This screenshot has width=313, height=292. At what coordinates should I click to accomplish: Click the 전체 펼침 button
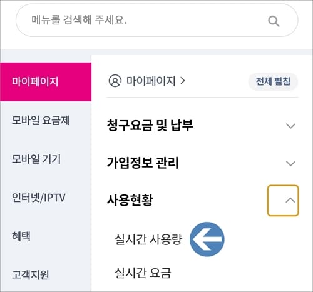[x=273, y=81]
